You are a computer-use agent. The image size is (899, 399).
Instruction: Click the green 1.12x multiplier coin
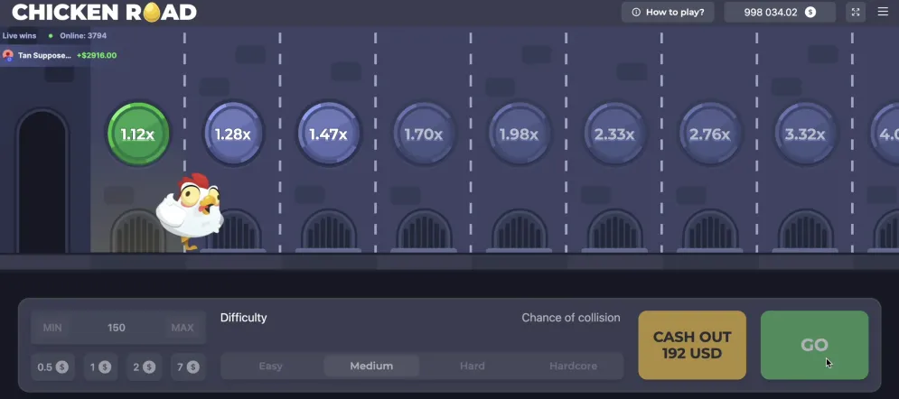(x=138, y=134)
